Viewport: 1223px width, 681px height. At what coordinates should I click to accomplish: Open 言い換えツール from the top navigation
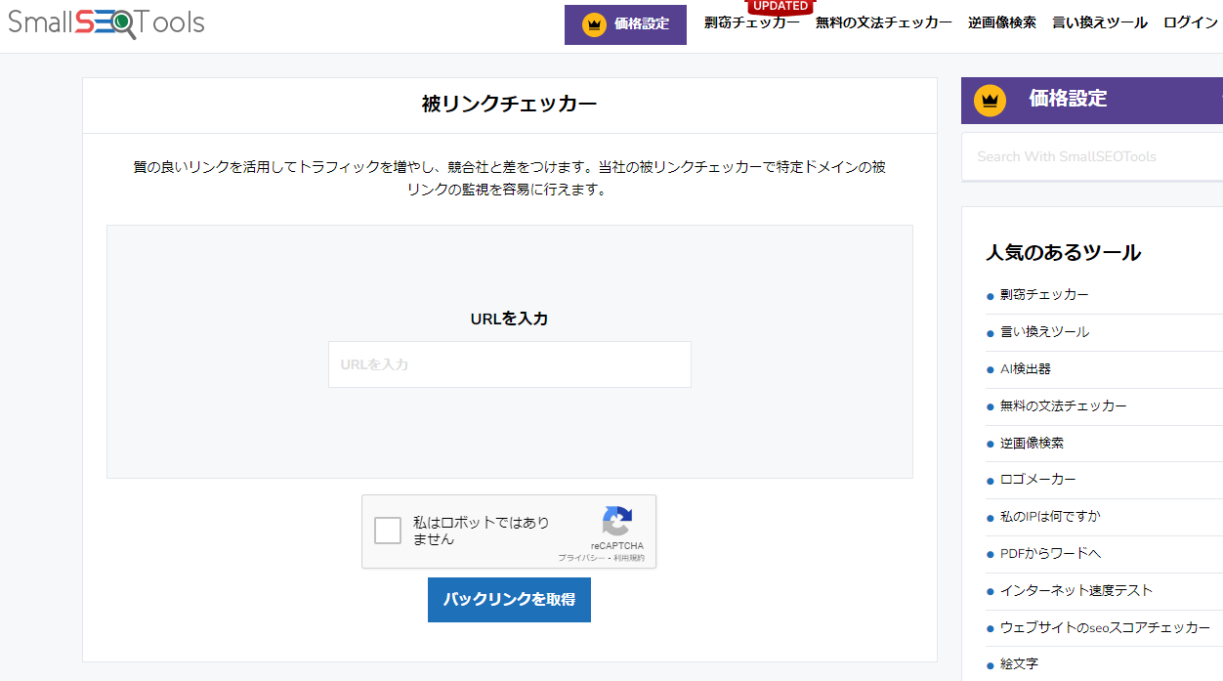pyautogui.click(x=1099, y=22)
